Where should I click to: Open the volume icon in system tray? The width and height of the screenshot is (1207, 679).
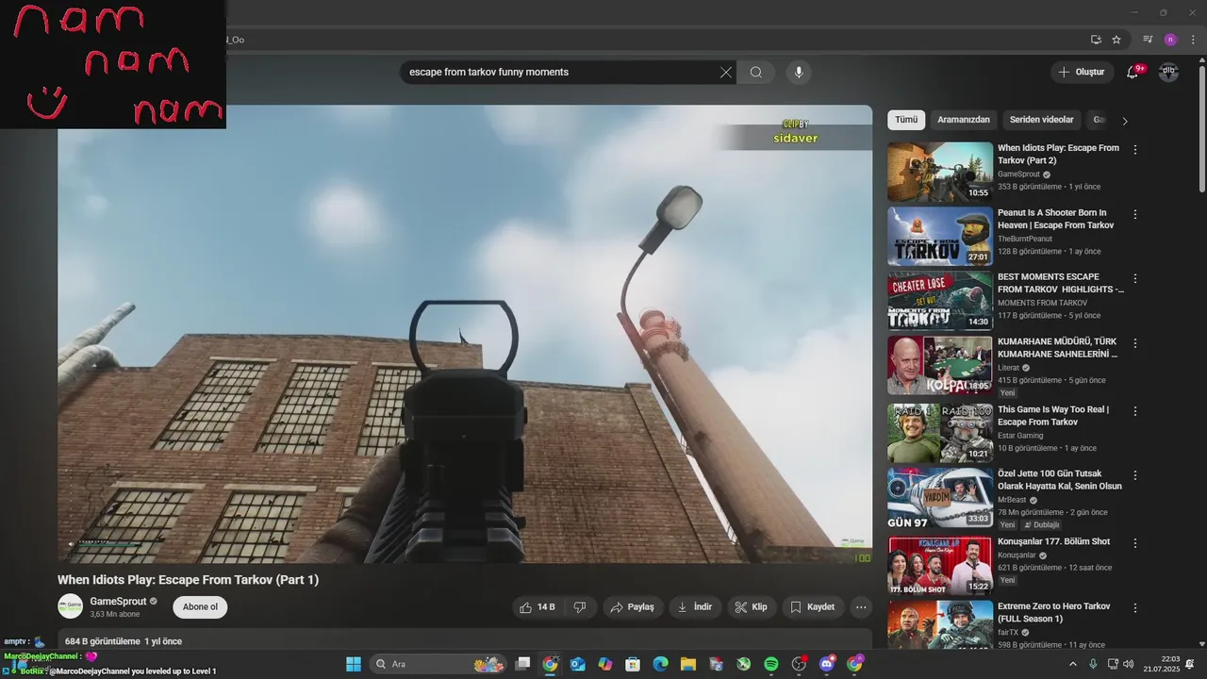tap(1129, 664)
